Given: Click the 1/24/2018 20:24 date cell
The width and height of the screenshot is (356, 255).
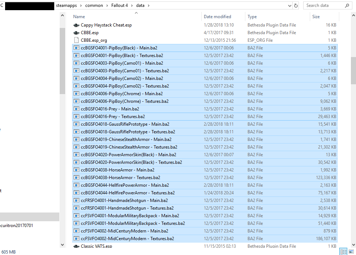Looking at the screenshot, I should click(x=219, y=193).
